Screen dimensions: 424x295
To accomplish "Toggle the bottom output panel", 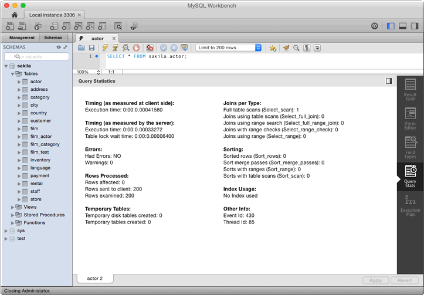I will point(403,26).
